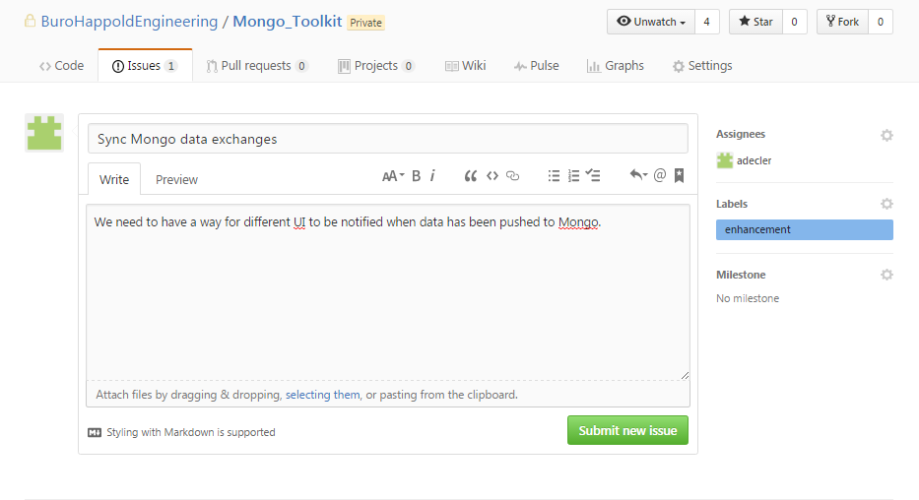
Task: Open the Wiki tab
Action: (465, 66)
